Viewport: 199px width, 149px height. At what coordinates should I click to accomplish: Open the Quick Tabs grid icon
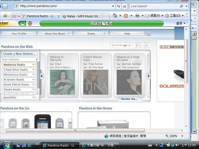click(x=14, y=16)
